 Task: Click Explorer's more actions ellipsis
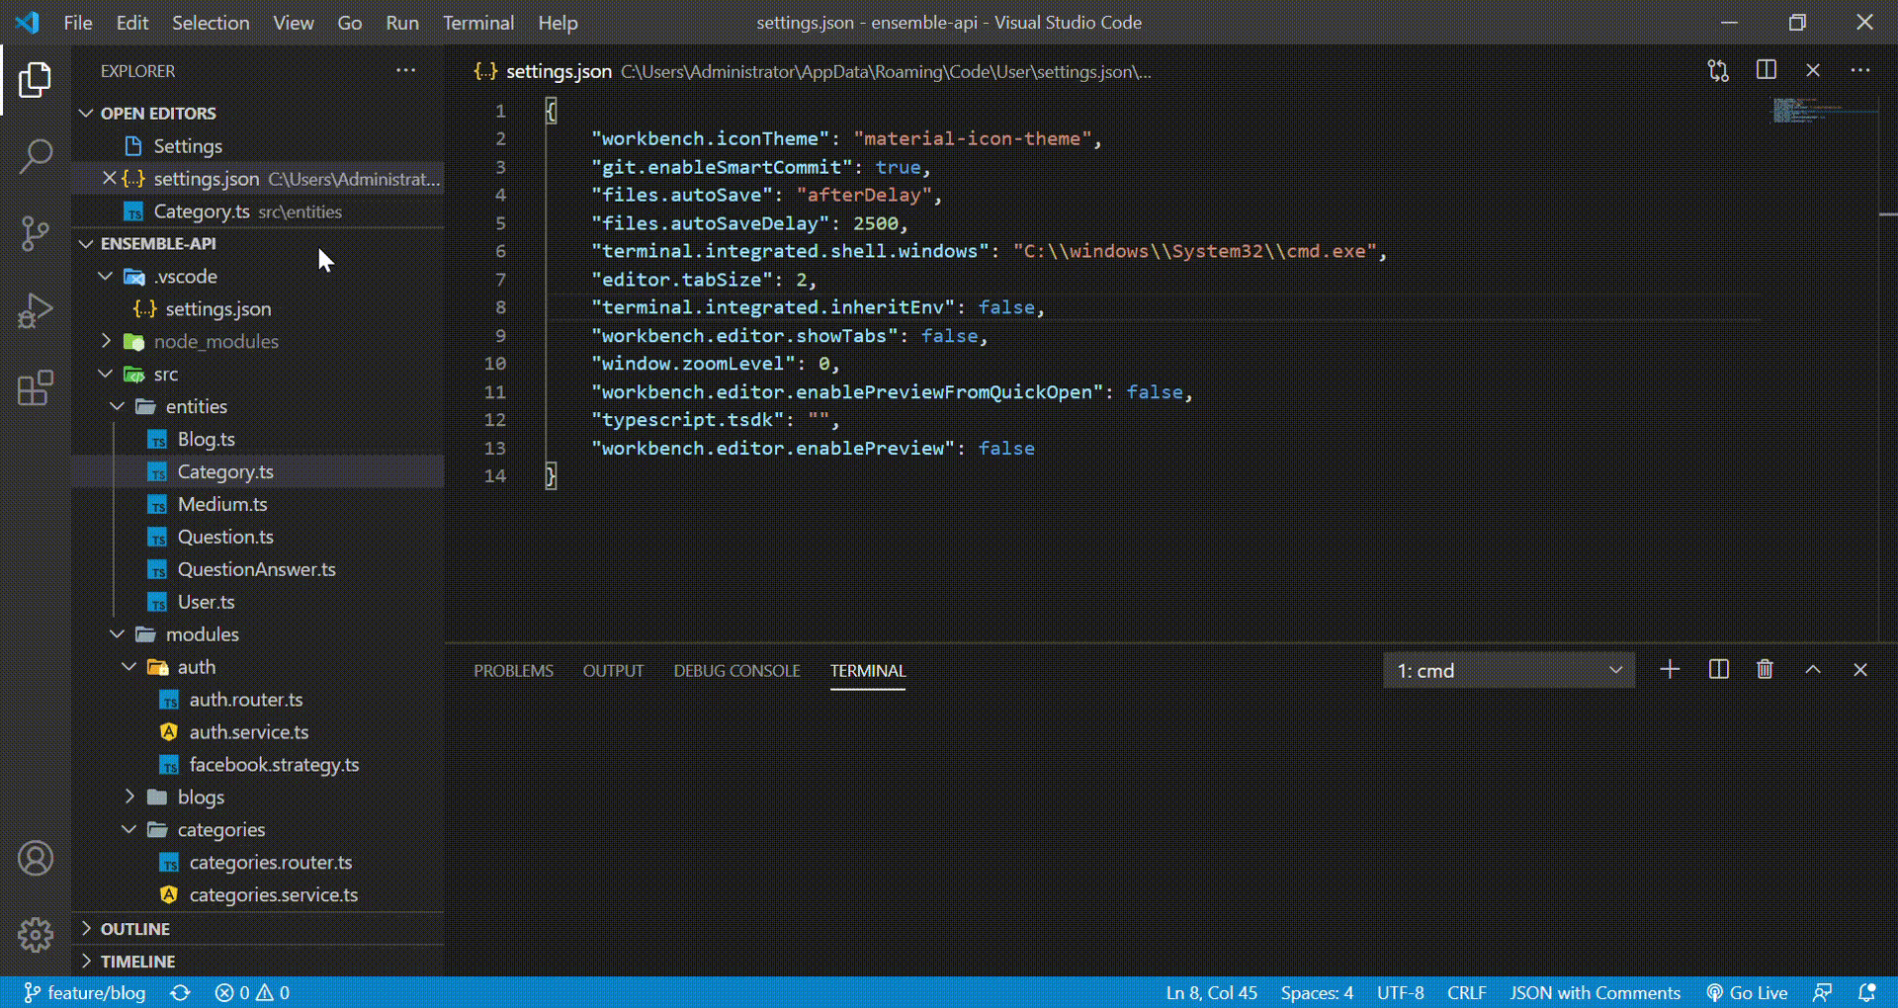point(405,70)
